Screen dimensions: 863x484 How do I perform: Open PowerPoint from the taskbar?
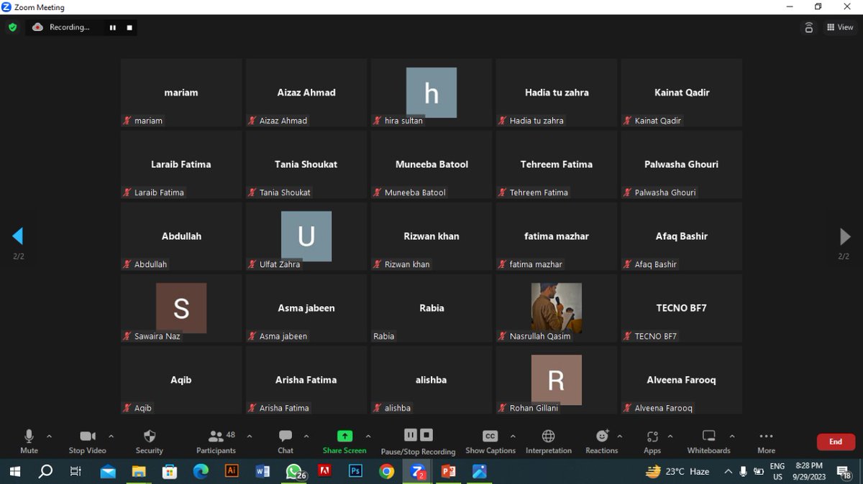click(448, 472)
